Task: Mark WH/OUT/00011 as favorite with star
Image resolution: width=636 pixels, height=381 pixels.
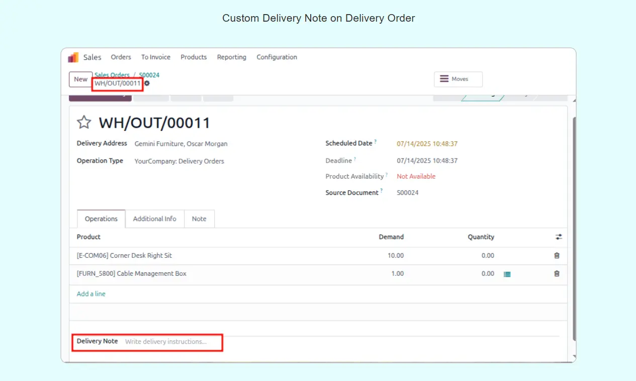Action: (x=84, y=123)
